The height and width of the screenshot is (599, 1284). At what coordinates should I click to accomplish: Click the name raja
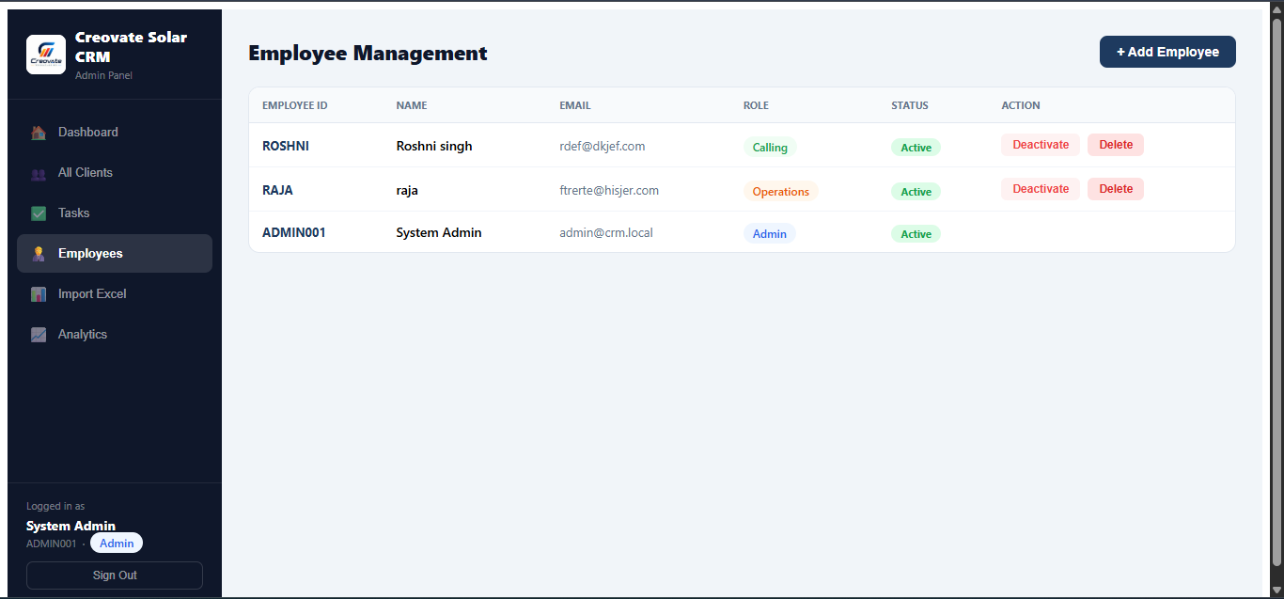click(407, 190)
